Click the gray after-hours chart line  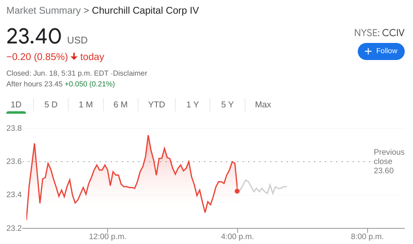[259, 188]
